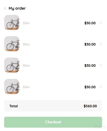
Task: Open the first Bike product thumbnail
Action: (12, 22)
